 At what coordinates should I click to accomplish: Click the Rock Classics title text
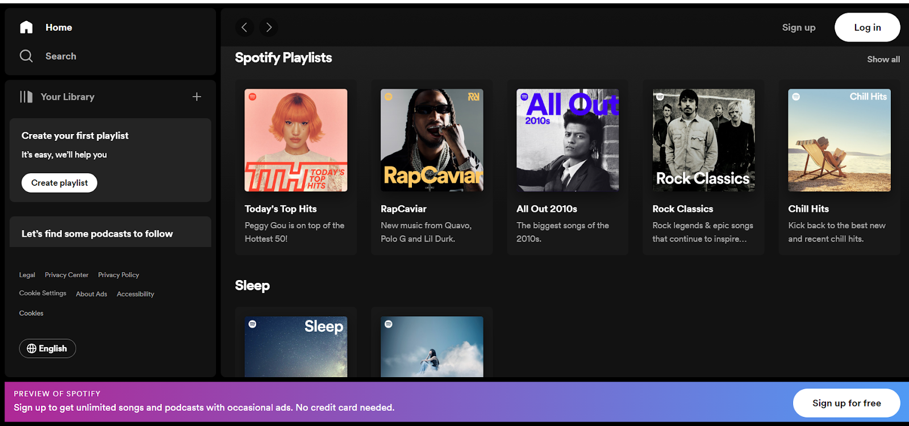[683, 209]
